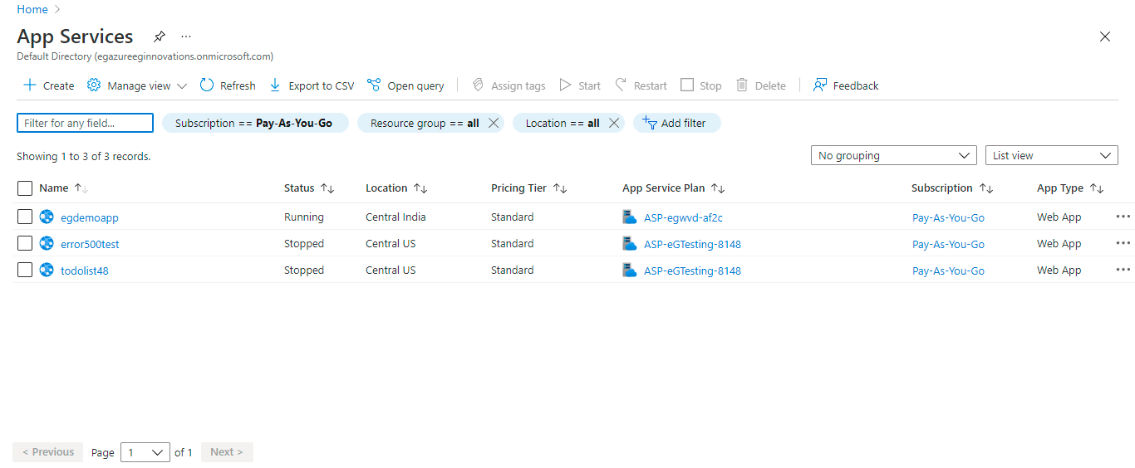Check the egdemoapp row checkbox
The height and width of the screenshot is (468, 1135).
[x=25, y=217]
